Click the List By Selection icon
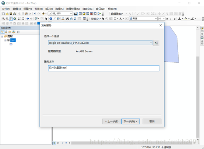 coord(14,32)
